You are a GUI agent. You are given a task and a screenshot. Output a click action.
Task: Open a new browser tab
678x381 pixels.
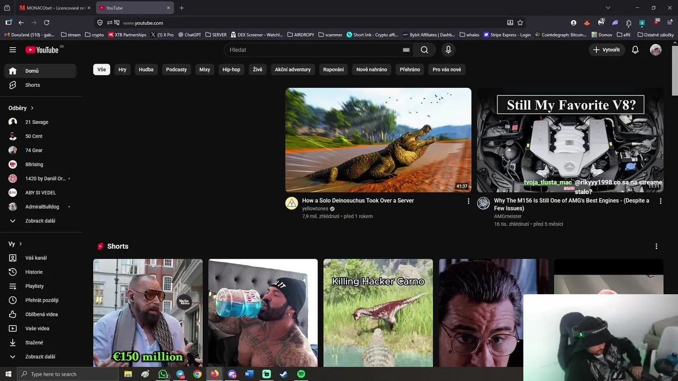(x=182, y=8)
